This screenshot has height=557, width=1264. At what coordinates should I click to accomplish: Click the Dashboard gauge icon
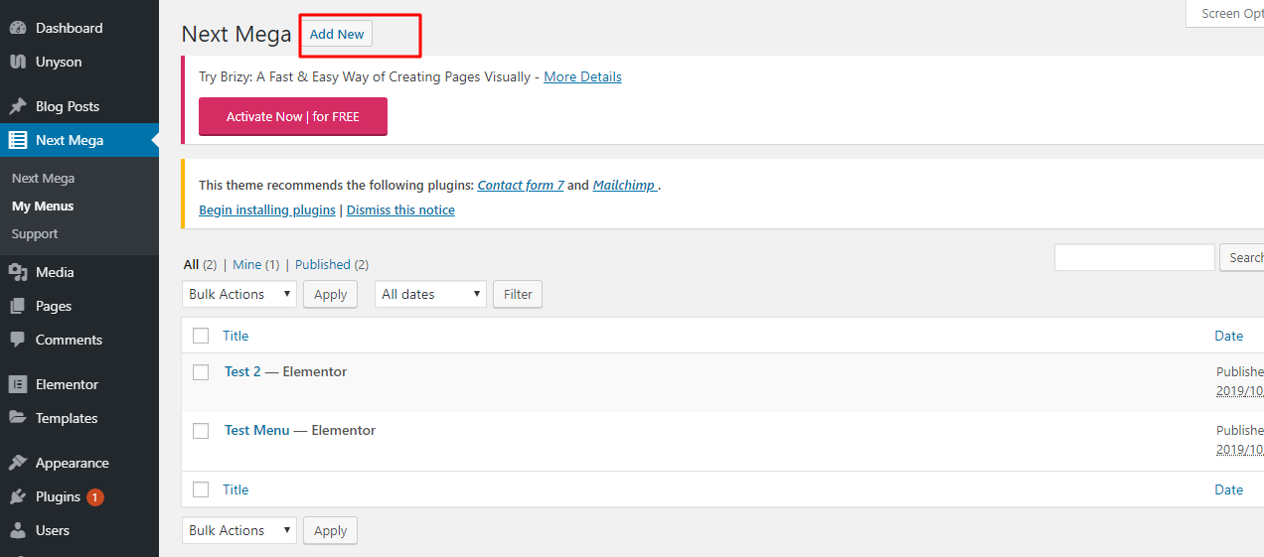coord(18,28)
